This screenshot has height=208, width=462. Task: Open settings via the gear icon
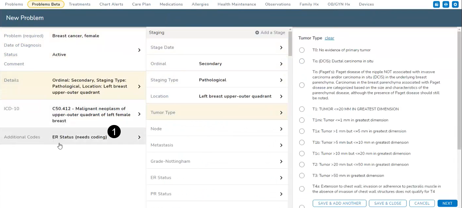coord(455,4)
